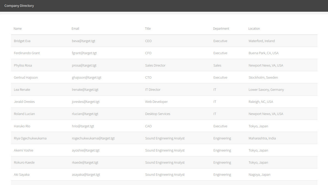The height and width of the screenshot is (185, 328).
Task: Select Gertrud Hajsson in the directory
Action: [26, 78]
